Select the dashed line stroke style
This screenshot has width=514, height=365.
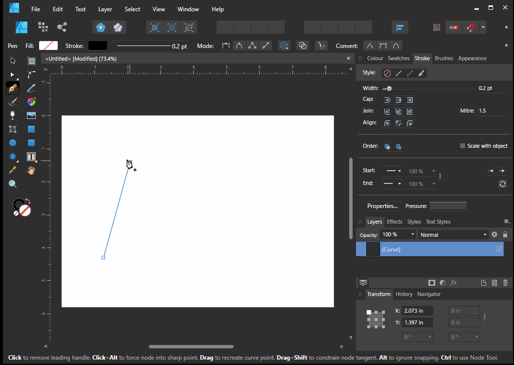click(410, 73)
